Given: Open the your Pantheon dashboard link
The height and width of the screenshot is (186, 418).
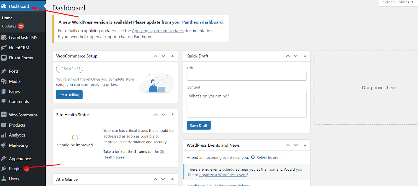Looking at the screenshot, I should tap(197, 22).
